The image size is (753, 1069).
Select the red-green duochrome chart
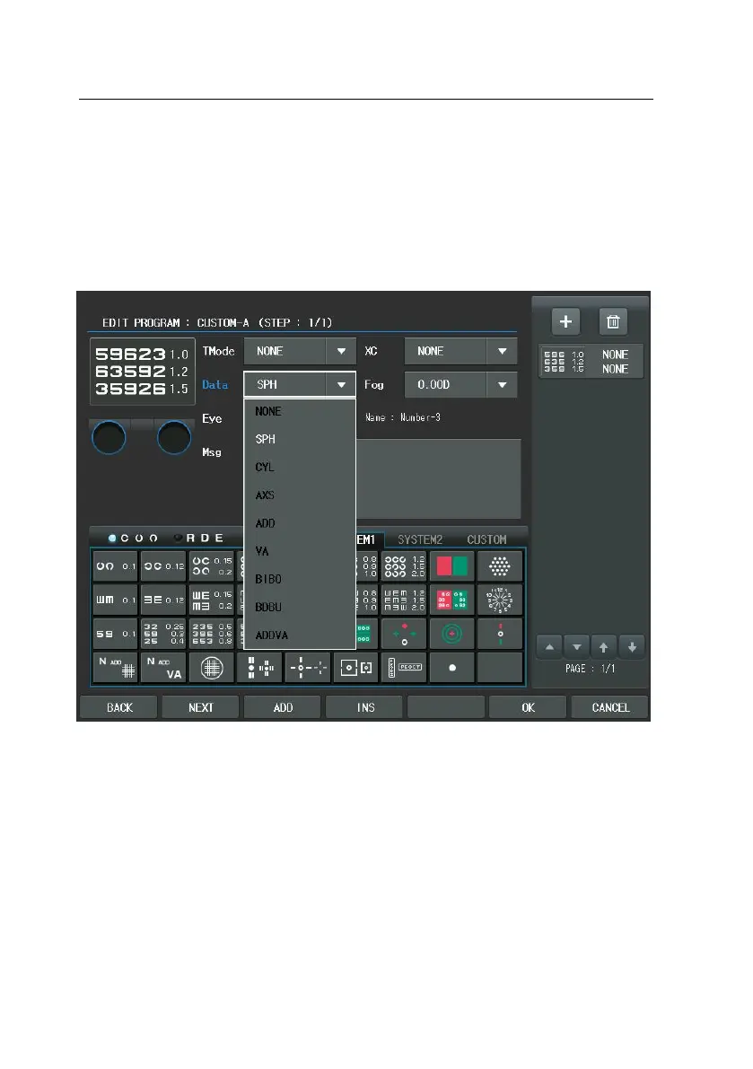point(451,566)
